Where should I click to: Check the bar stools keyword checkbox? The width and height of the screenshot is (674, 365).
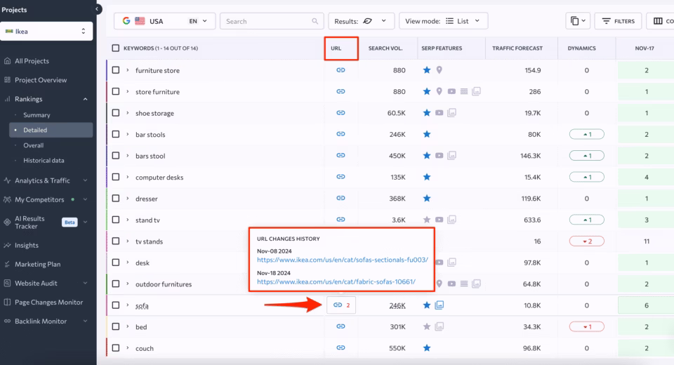click(x=116, y=134)
